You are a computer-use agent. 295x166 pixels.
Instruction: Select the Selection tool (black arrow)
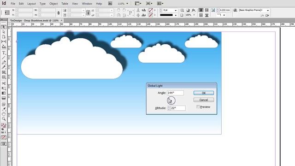(x=4, y=27)
